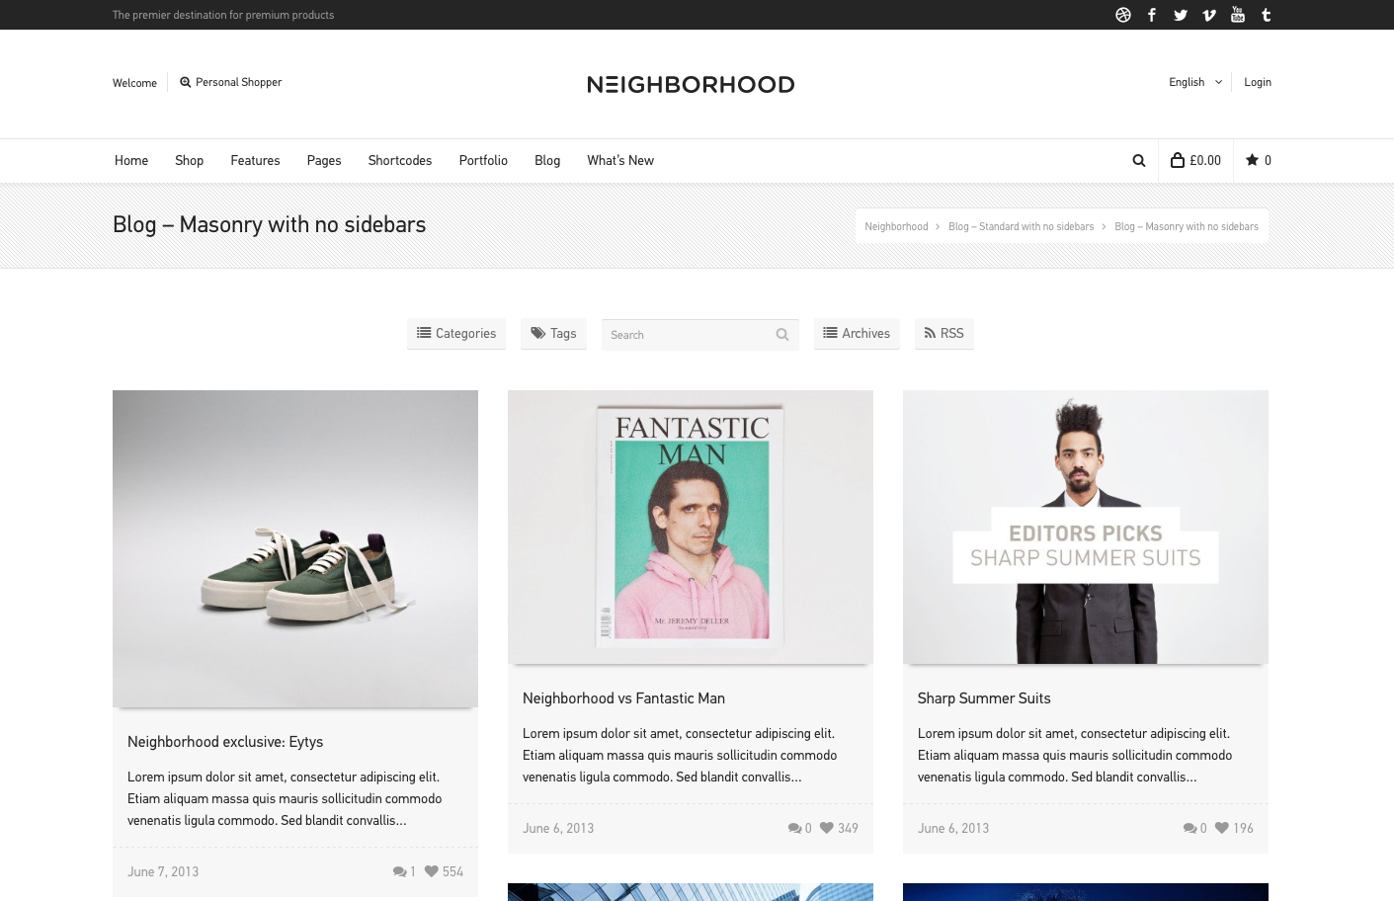Like the Sharp Summer Suits post heart
This screenshot has width=1394, height=901.
1222,828
